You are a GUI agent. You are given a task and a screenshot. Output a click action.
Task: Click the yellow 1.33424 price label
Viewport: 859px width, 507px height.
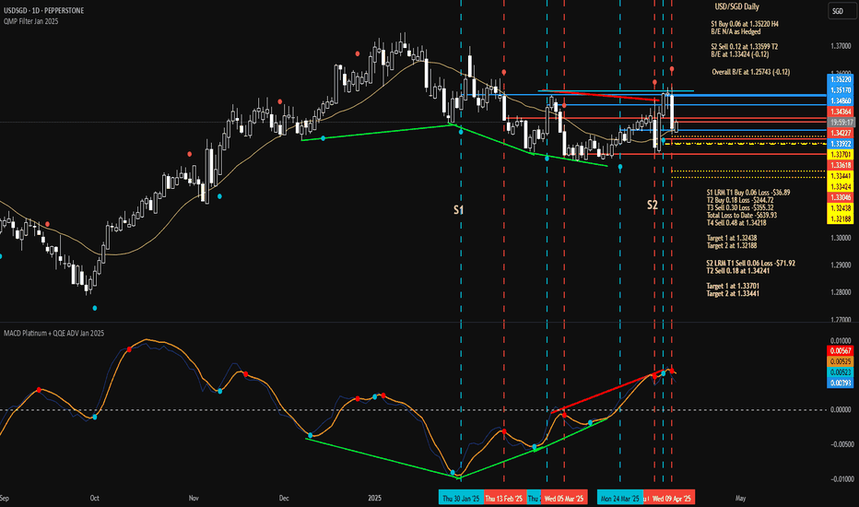(841, 186)
